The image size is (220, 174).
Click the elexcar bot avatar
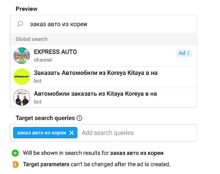[x=22, y=76]
